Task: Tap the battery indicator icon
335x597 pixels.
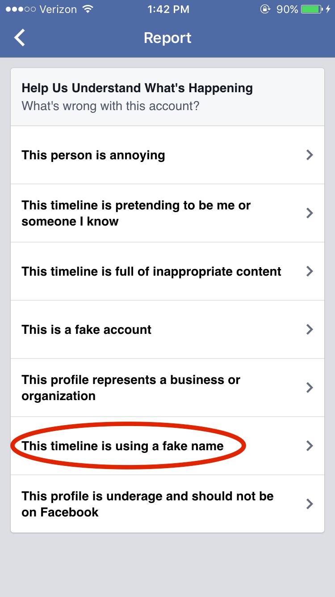Action: 312,9
